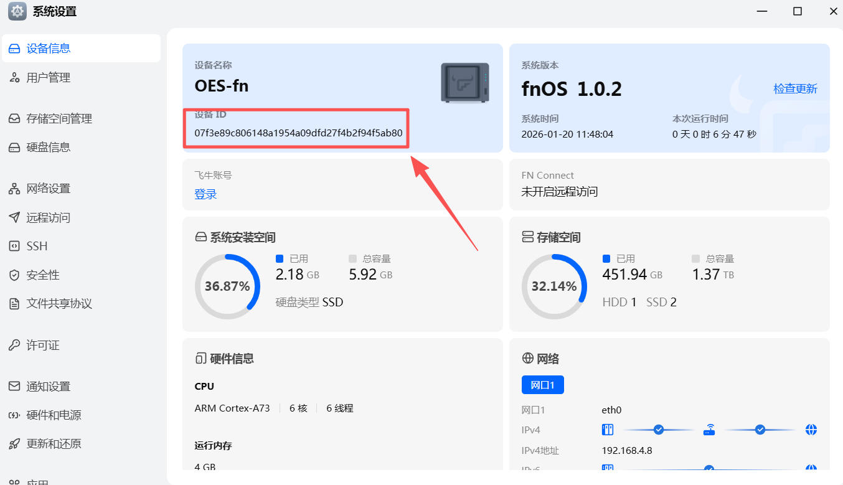Viewport: 843px width, 485px height.
Task: Click the 安全性 shield icon
Action: coord(14,275)
